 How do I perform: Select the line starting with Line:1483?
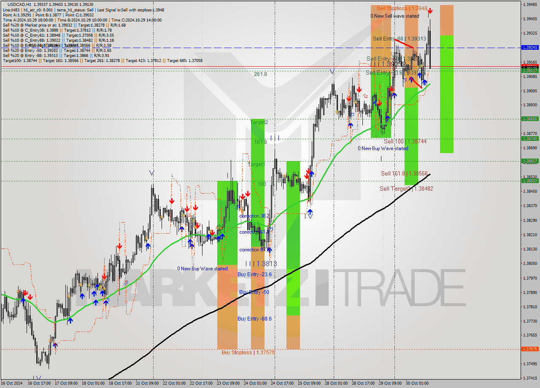pyautogui.click(x=84, y=10)
